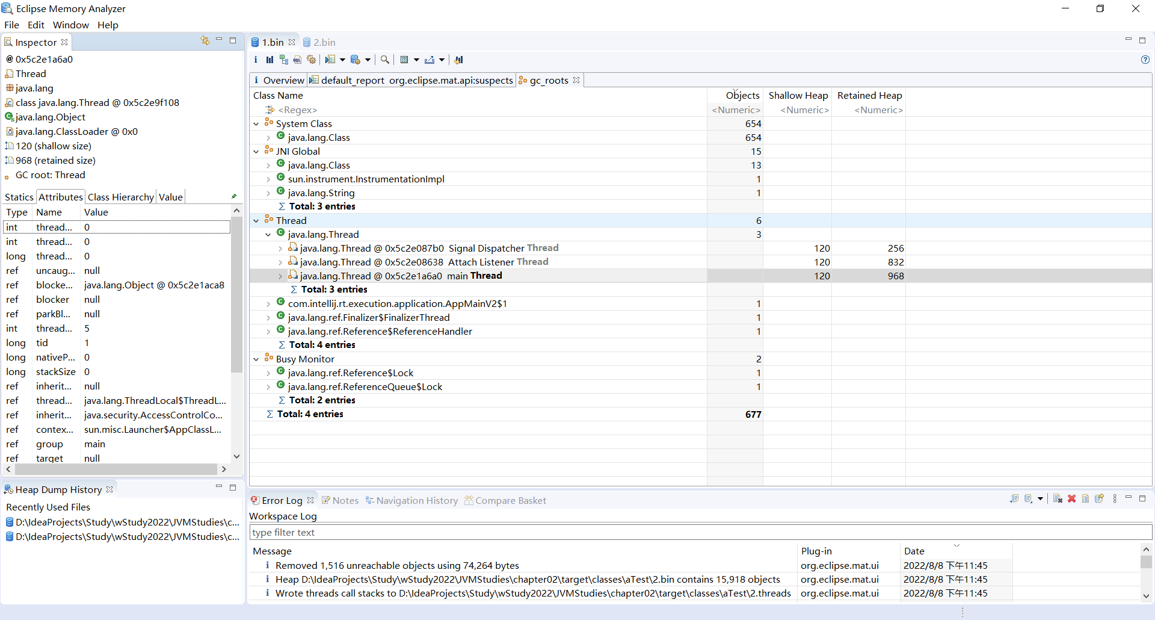Click the red Delete Log icon

click(1071, 499)
